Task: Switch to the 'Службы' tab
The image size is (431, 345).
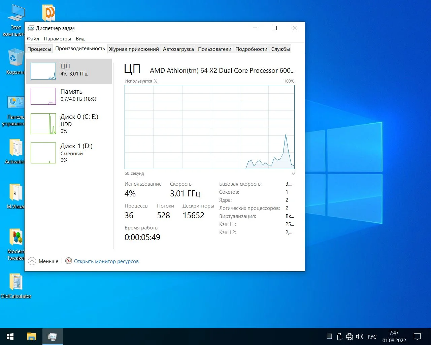Action: (280, 49)
